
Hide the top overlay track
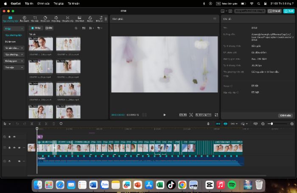point(14,137)
